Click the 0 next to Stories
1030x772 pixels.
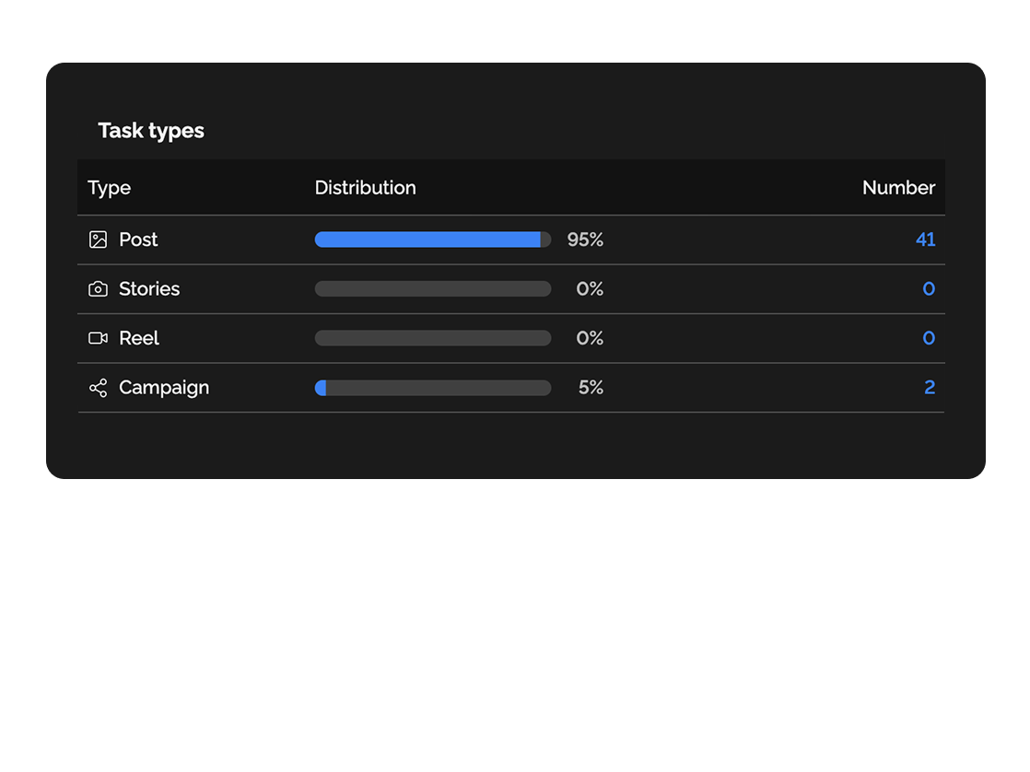coord(929,288)
